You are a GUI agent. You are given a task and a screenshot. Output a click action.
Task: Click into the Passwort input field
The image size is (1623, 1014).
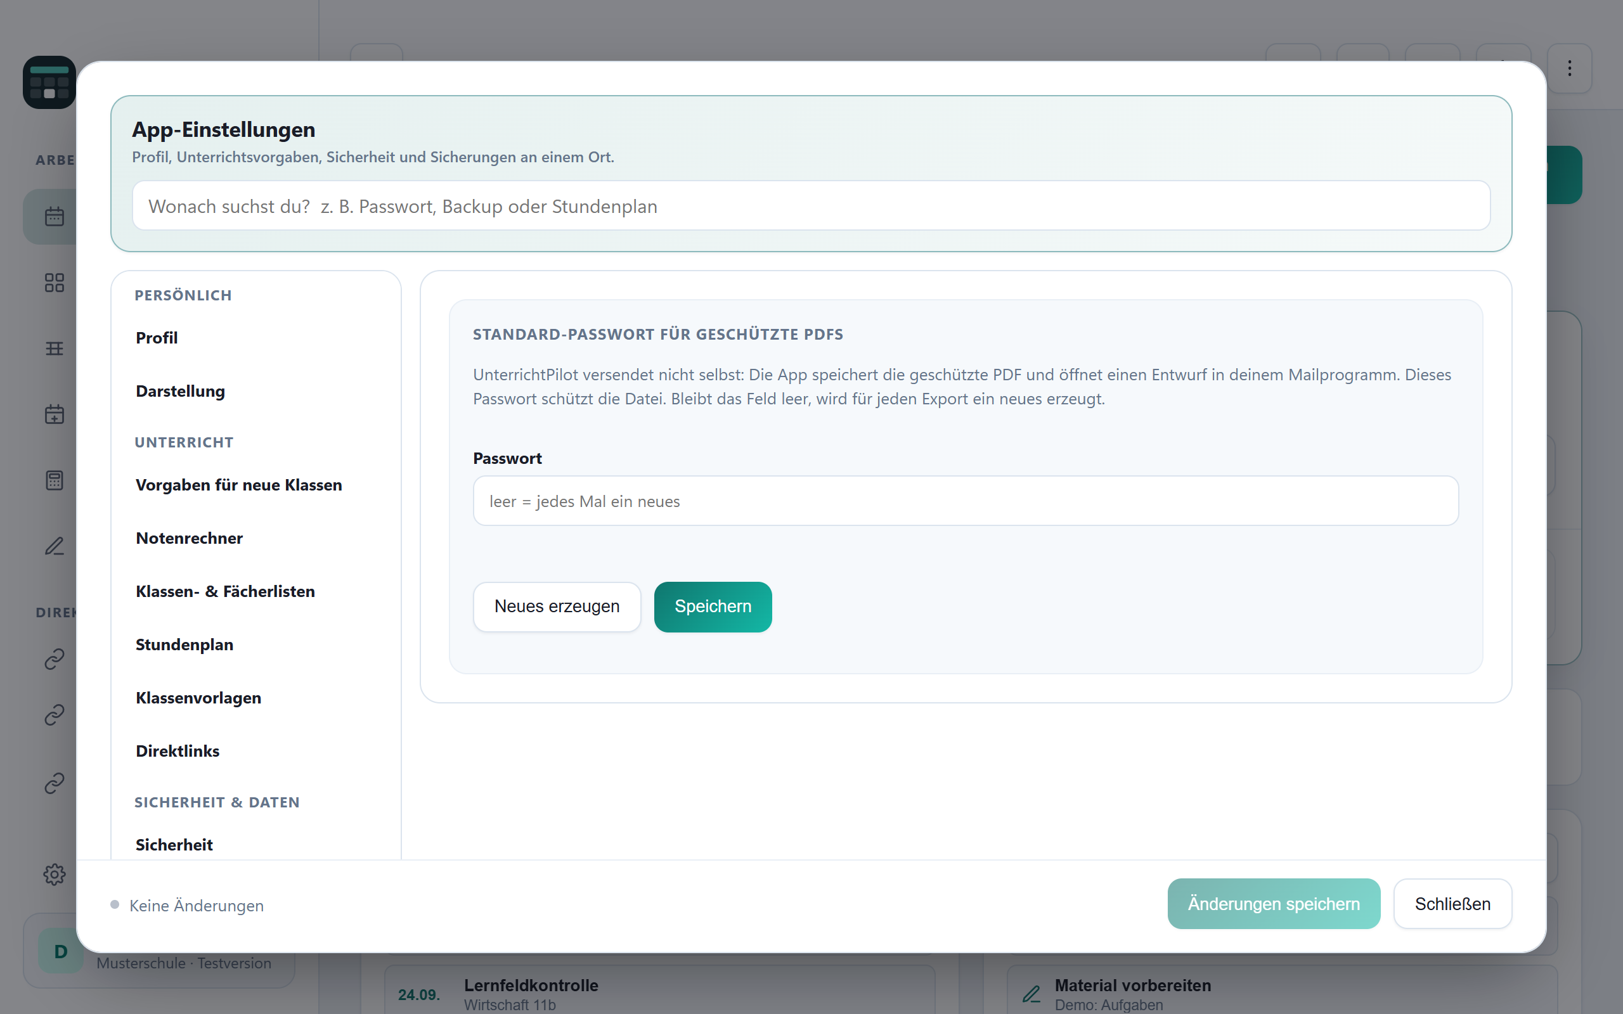(966, 501)
